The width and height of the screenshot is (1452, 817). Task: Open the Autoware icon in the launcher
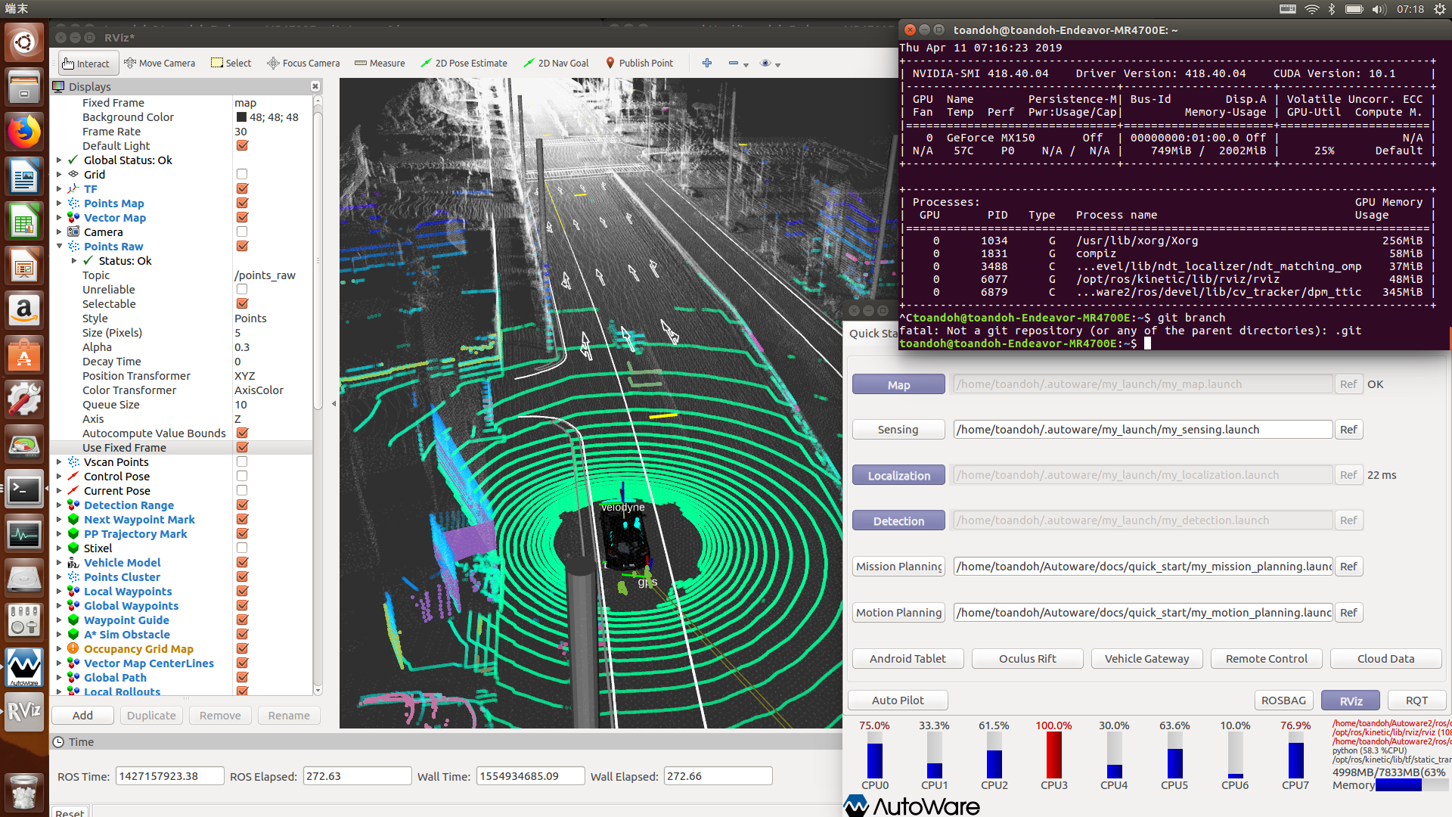(24, 667)
